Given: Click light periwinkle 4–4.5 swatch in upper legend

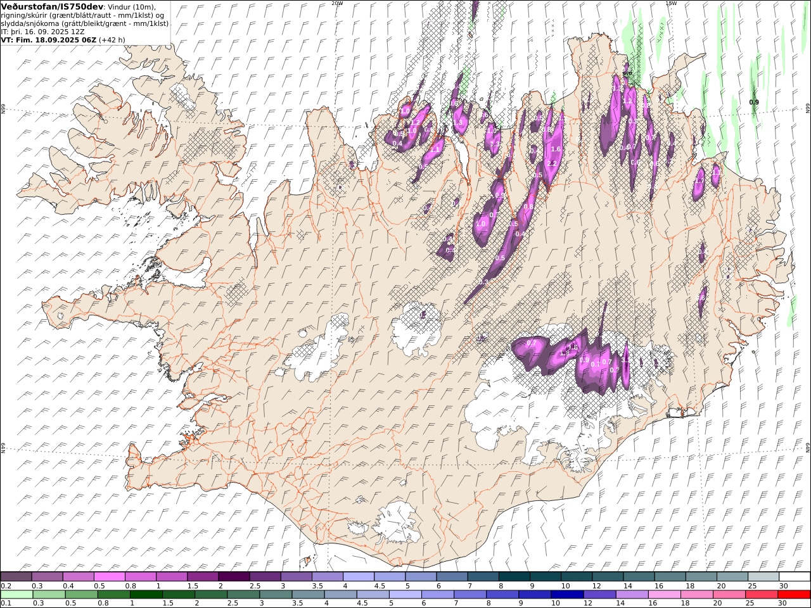Looking at the screenshot, I should tap(359, 577).
